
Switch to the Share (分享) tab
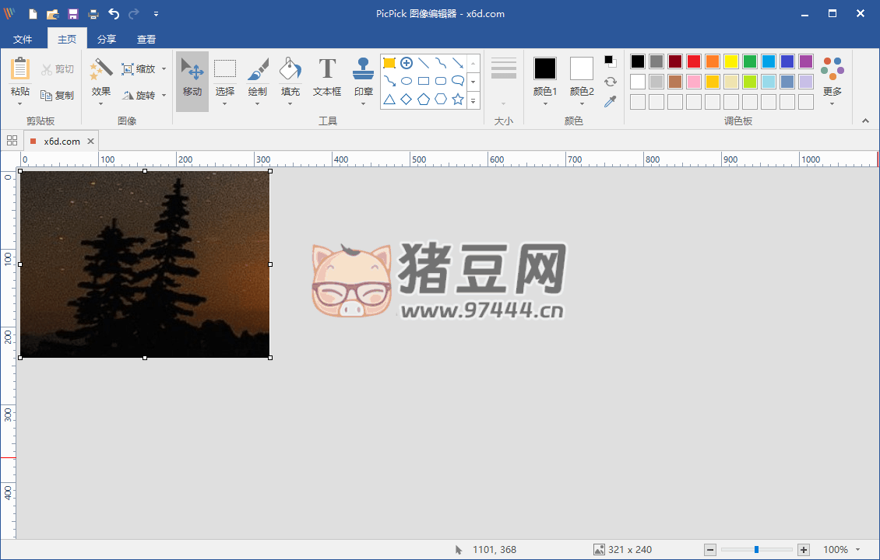click(107, 40)
